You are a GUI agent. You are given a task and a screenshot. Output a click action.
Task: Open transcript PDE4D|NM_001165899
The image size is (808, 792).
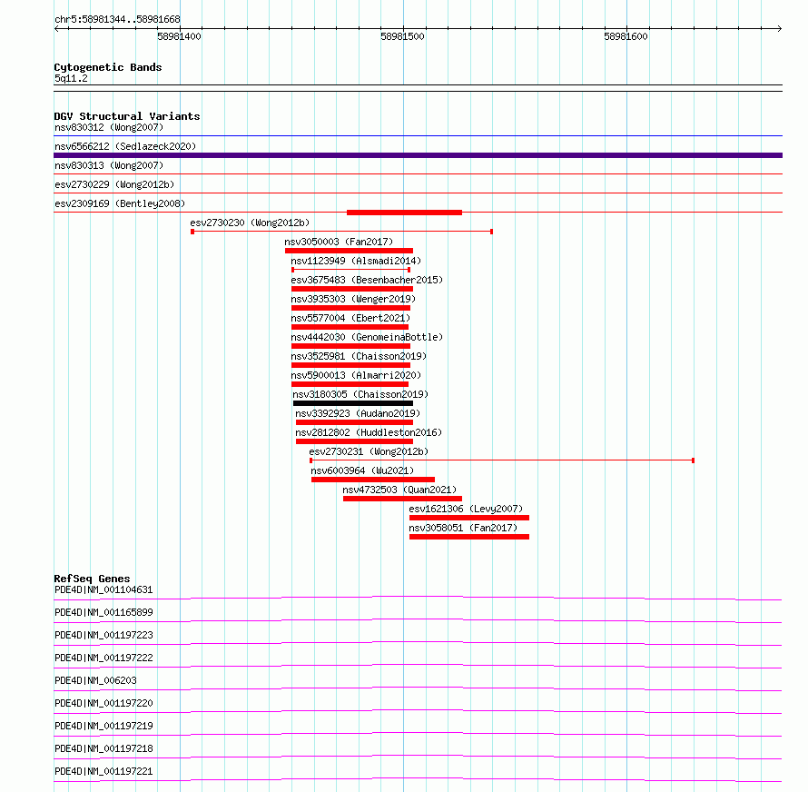coord(103,612)
